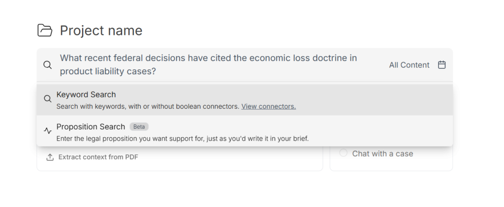Open the View connectors link

point(268,106)
